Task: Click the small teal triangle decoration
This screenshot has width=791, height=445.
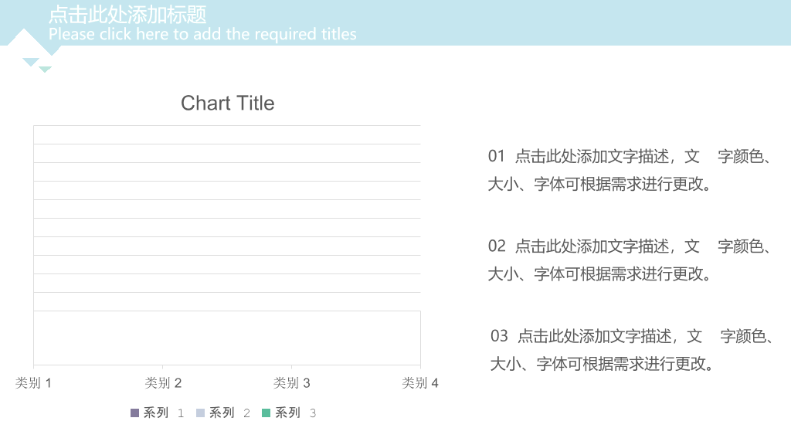Action: [45, 69]
